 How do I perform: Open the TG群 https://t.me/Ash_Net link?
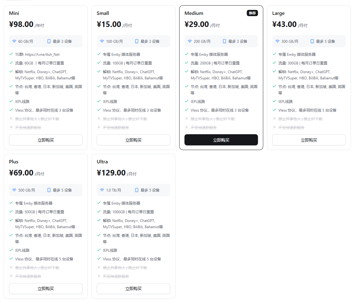coord(42,55)
